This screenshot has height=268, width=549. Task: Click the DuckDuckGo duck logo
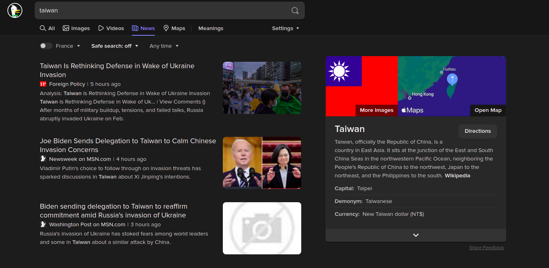[x=15, y=10]
